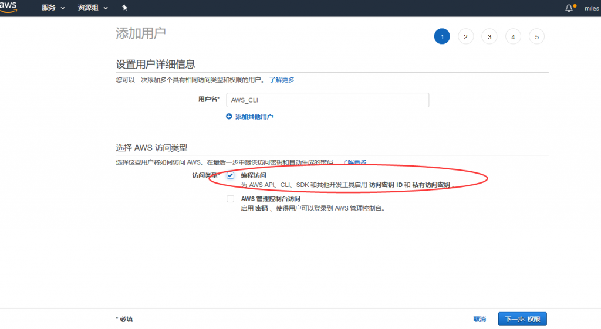Viewport: 601px width, 329px height.
Task: Go to wizard step 5
Action: click(x=537, y=37)
